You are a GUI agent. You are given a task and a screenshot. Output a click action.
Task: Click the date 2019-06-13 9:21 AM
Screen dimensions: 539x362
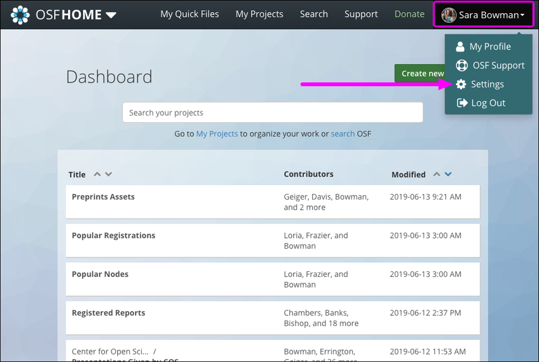[x=426, y=197]
